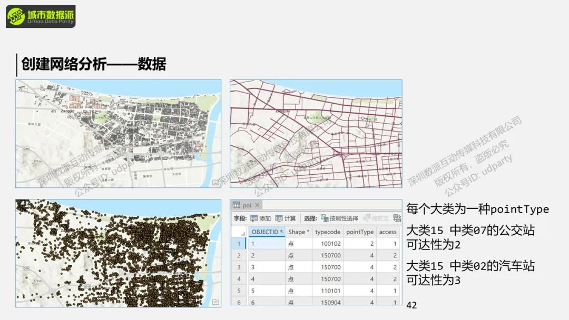Click typecode 150700 in row 4
This screenshot has height=320, width=569.
tap(328, 279)
